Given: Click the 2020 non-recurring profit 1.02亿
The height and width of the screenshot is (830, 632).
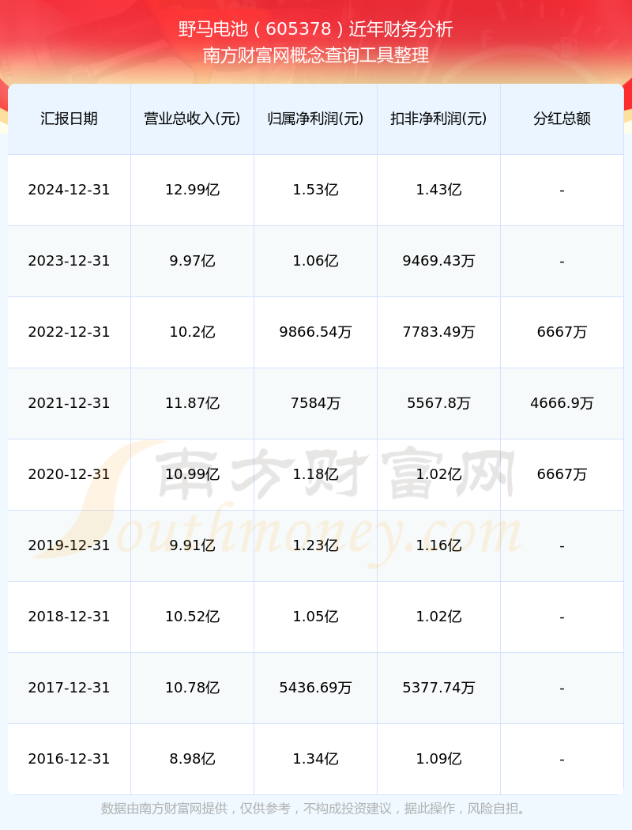Looking at the screenshot, I should point(439,474).
